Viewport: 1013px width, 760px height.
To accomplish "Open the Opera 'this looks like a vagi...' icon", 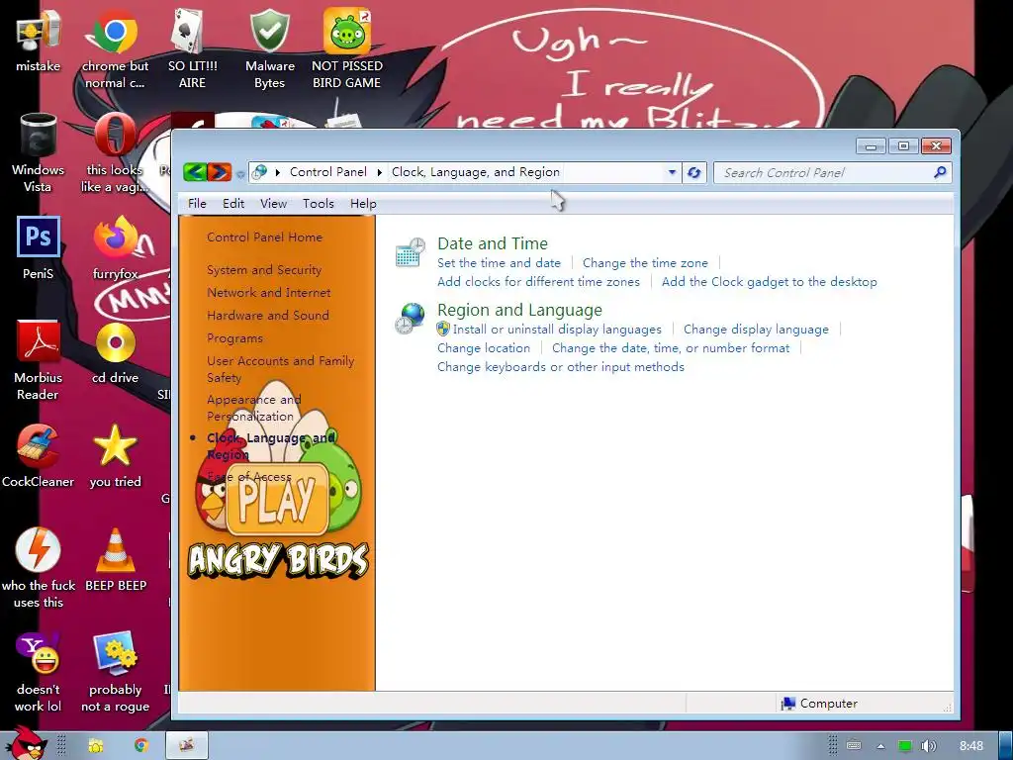I will (115, 151).
